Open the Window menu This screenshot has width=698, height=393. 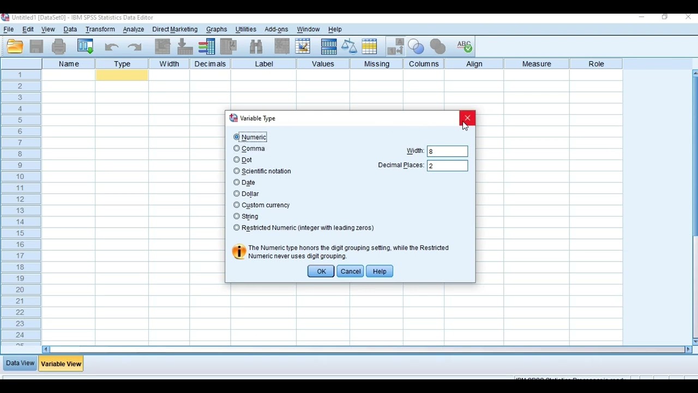click(308, 29)
